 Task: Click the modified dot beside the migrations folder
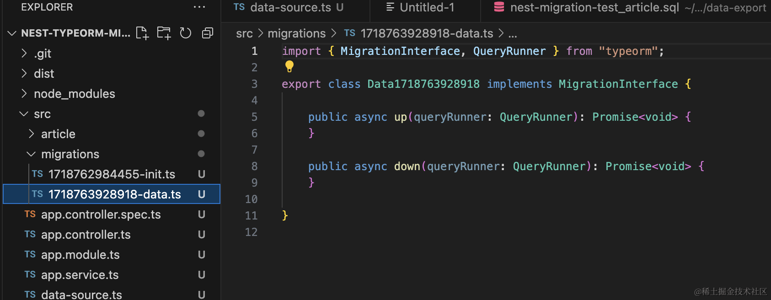click(x=201, y=154)
